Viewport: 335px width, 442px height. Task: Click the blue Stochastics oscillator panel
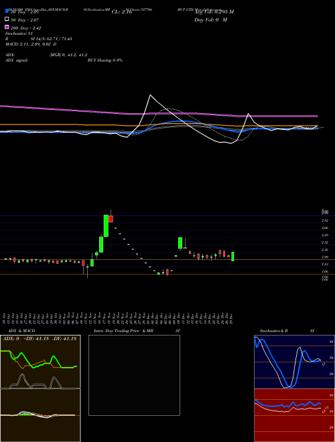point(294,362)
